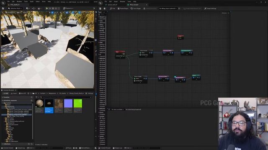
Task: Select the lower Surface Sampler node
Action: coord(140,80)
